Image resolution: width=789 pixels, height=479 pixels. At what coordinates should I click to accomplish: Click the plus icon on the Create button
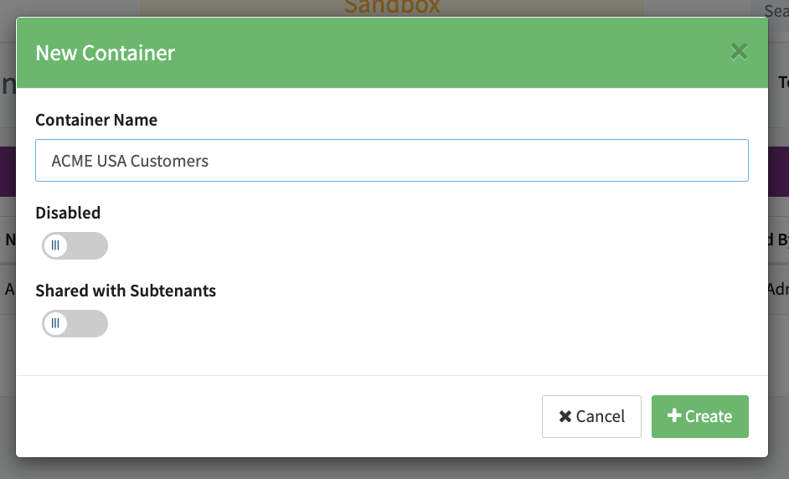(x=673, y=416)
